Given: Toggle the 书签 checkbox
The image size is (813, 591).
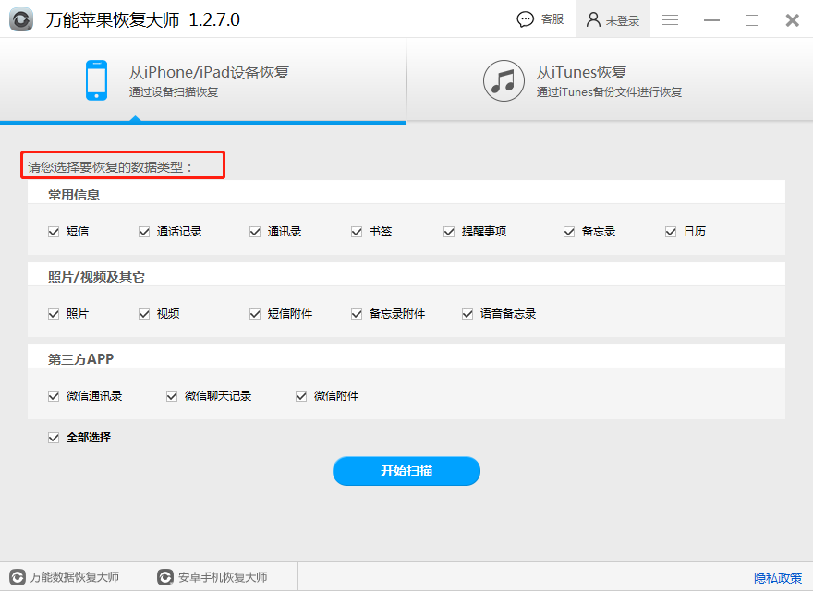Looking at the screenshot, I should [357, 232].
